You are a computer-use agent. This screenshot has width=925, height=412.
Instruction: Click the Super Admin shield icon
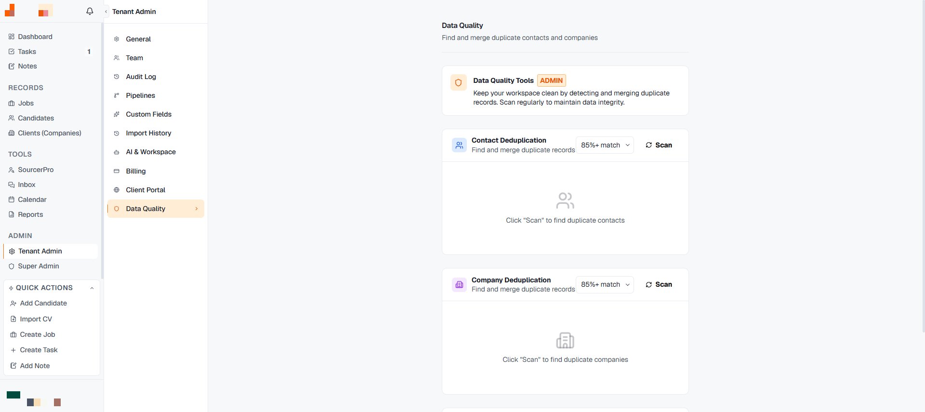[x=12, y=266]
